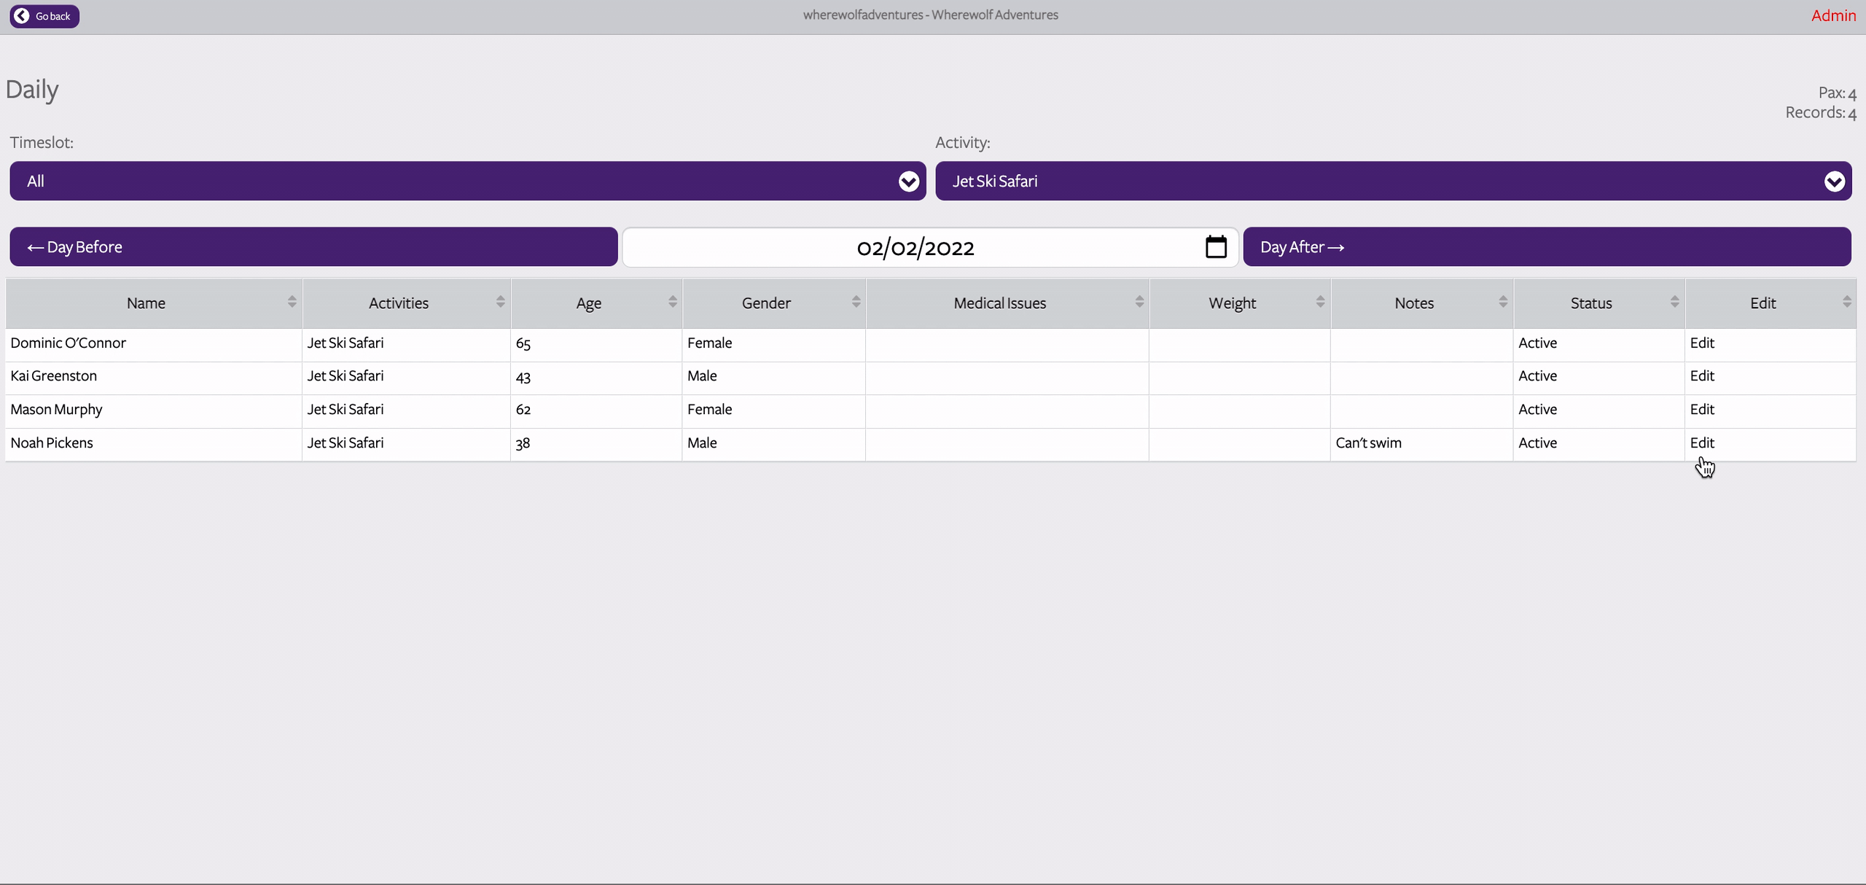
Task: Edit Dominic O'Connor's record
Action: tap(1702, 343)
